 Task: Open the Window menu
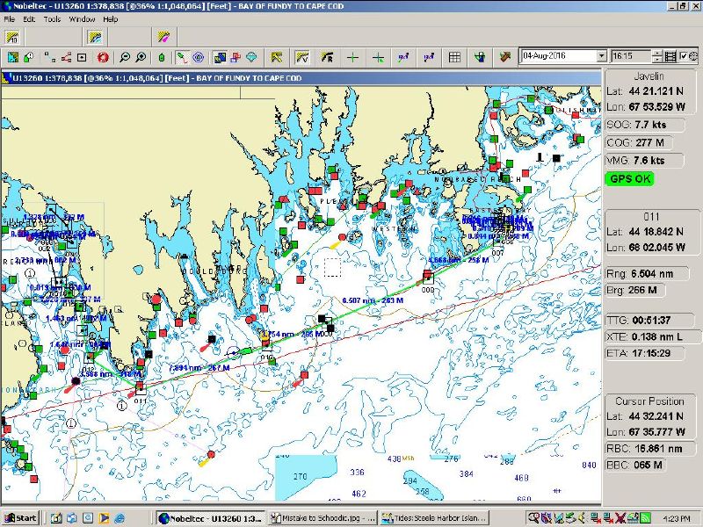click(82, 18)
